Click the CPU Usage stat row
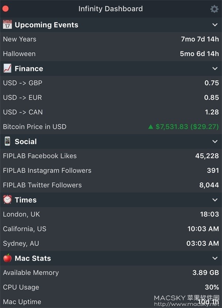 111,287
